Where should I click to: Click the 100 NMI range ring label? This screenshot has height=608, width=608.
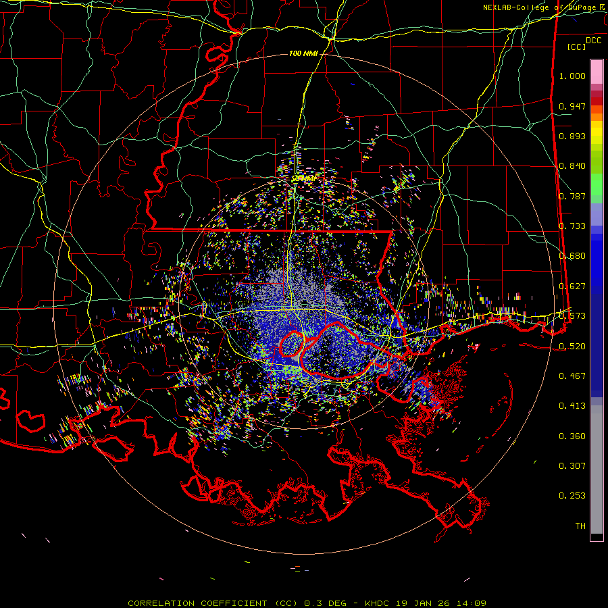[x=303, y=53]
